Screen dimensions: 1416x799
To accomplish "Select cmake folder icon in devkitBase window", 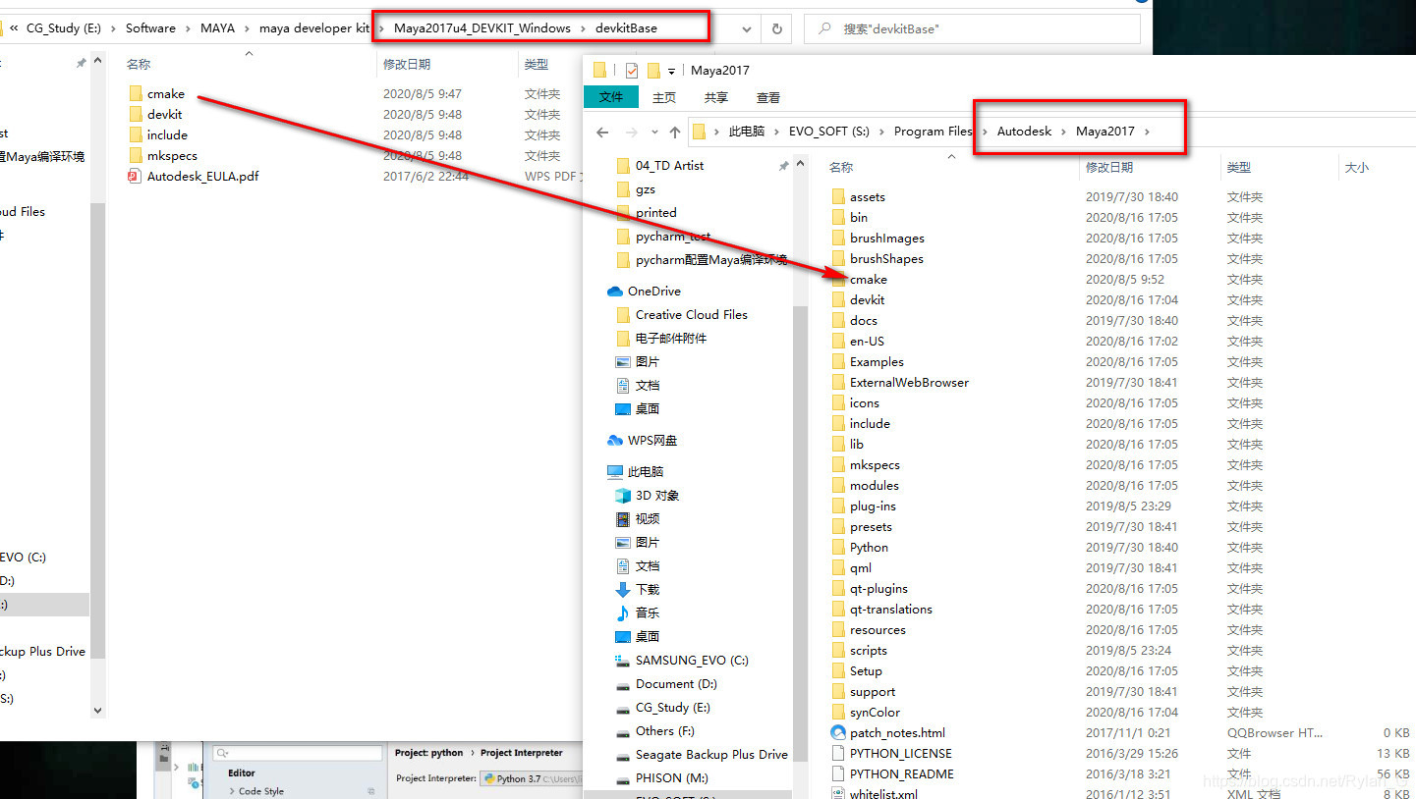I will tap(136, 94).
